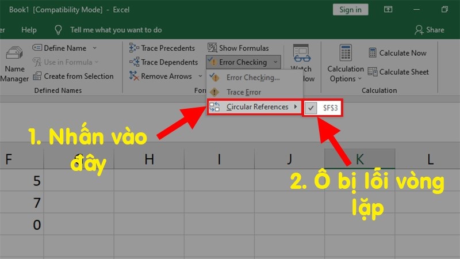Click the Remove Arrows icon
Screen dimensions: 460x259
click(x=134, y=76)
